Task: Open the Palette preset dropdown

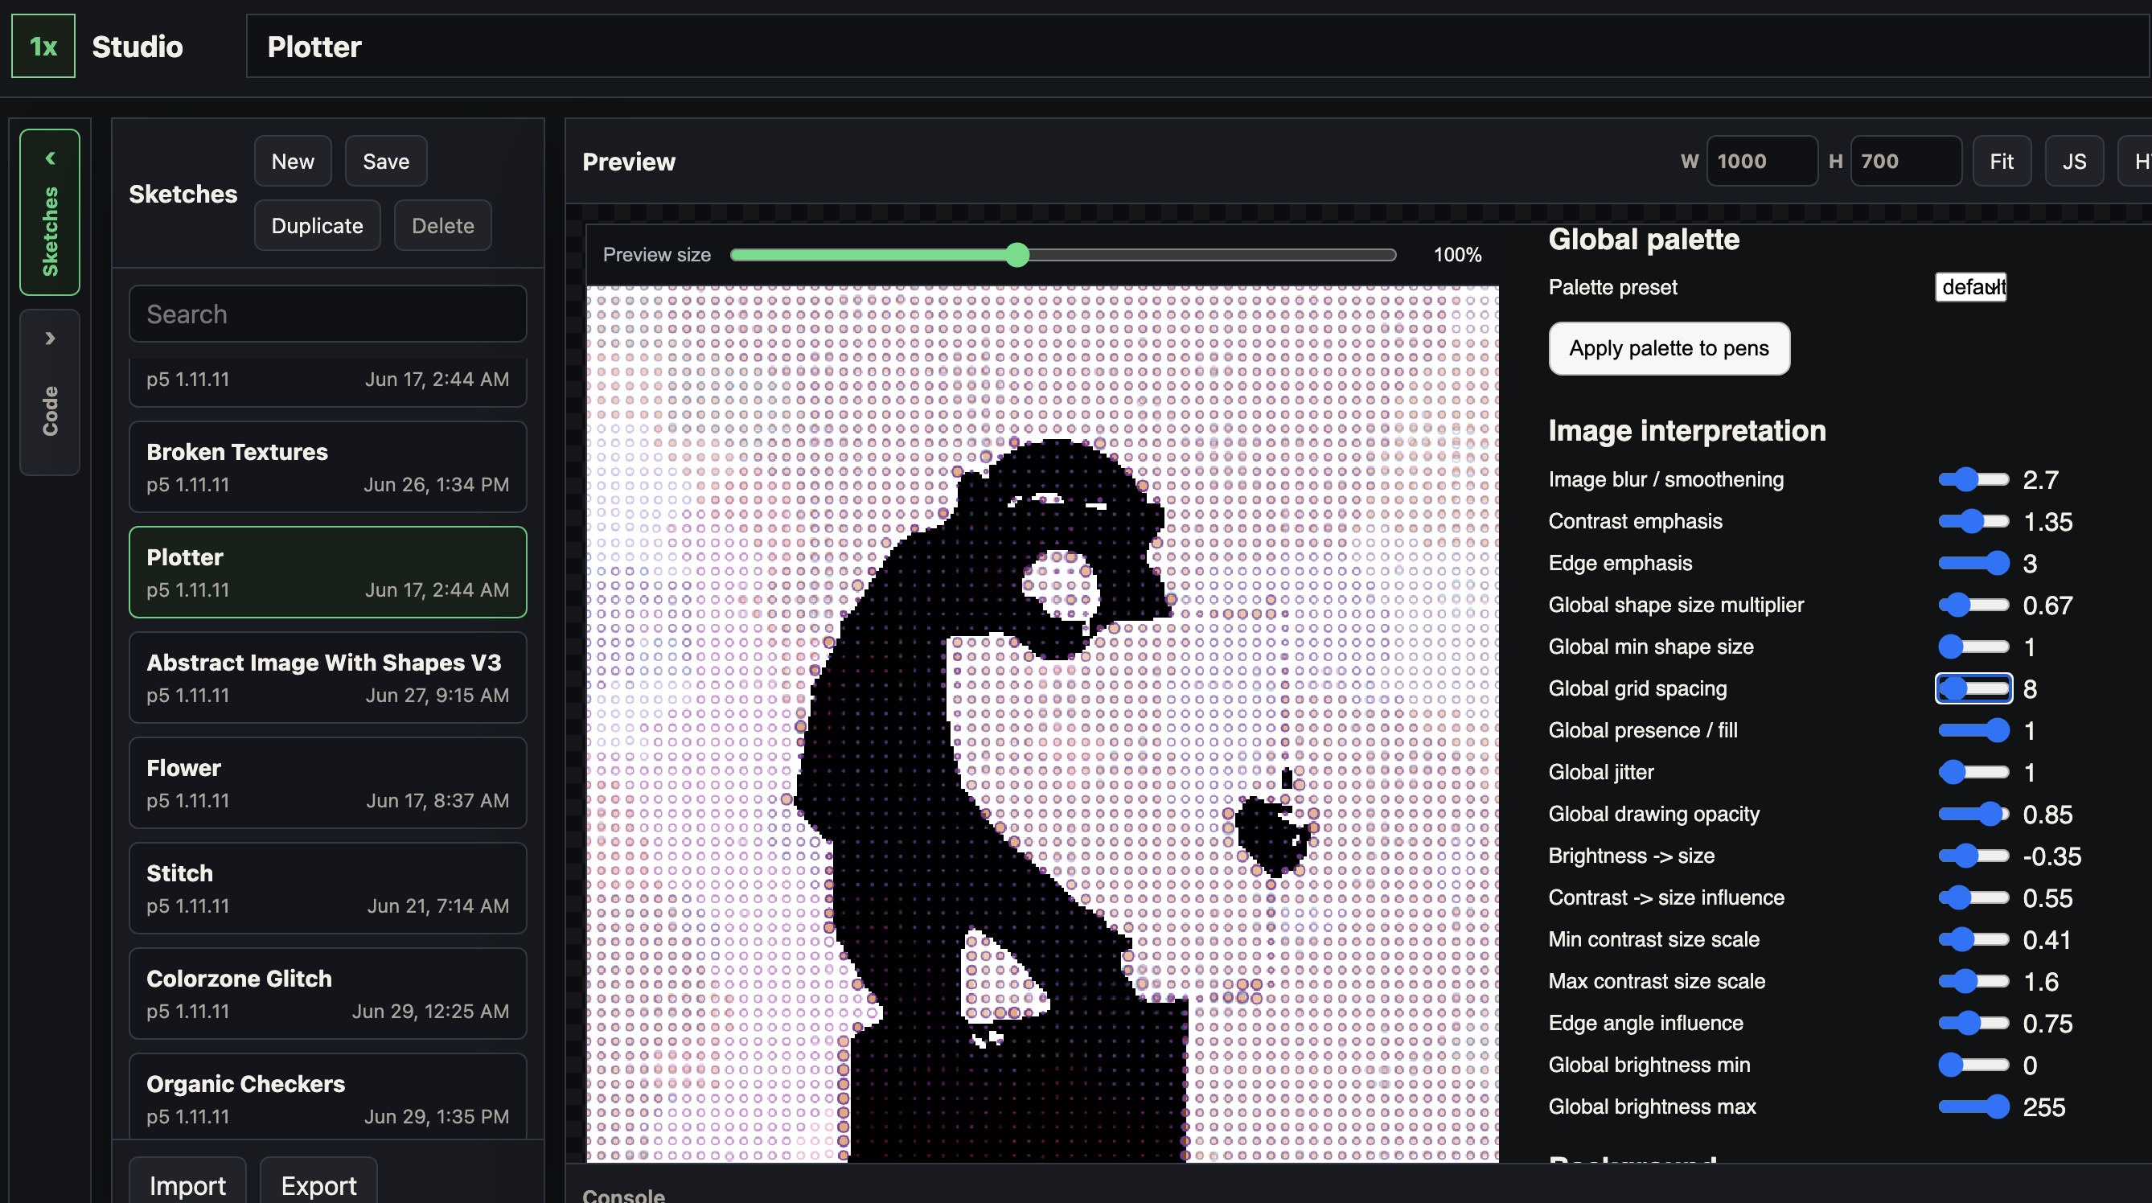Action: tap(1971, 287)
